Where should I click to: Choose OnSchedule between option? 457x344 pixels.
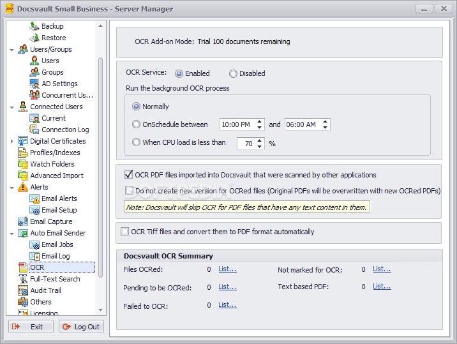pyautogui.click(x=136, y=124)
